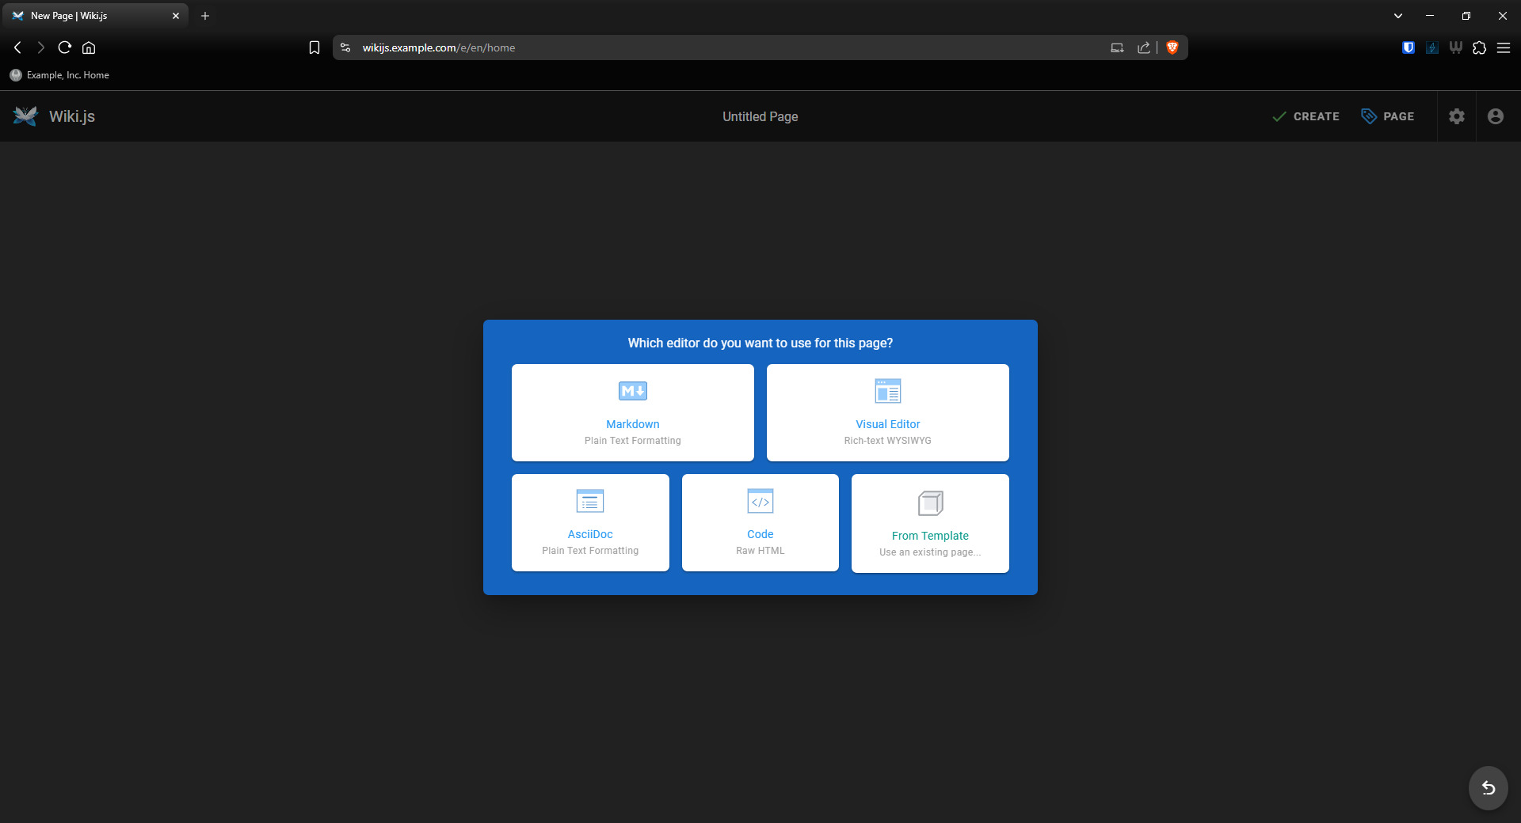The width and height of the screenshot is (1521, 823).
Task: Select the From Template option
Action: [930, 523]
